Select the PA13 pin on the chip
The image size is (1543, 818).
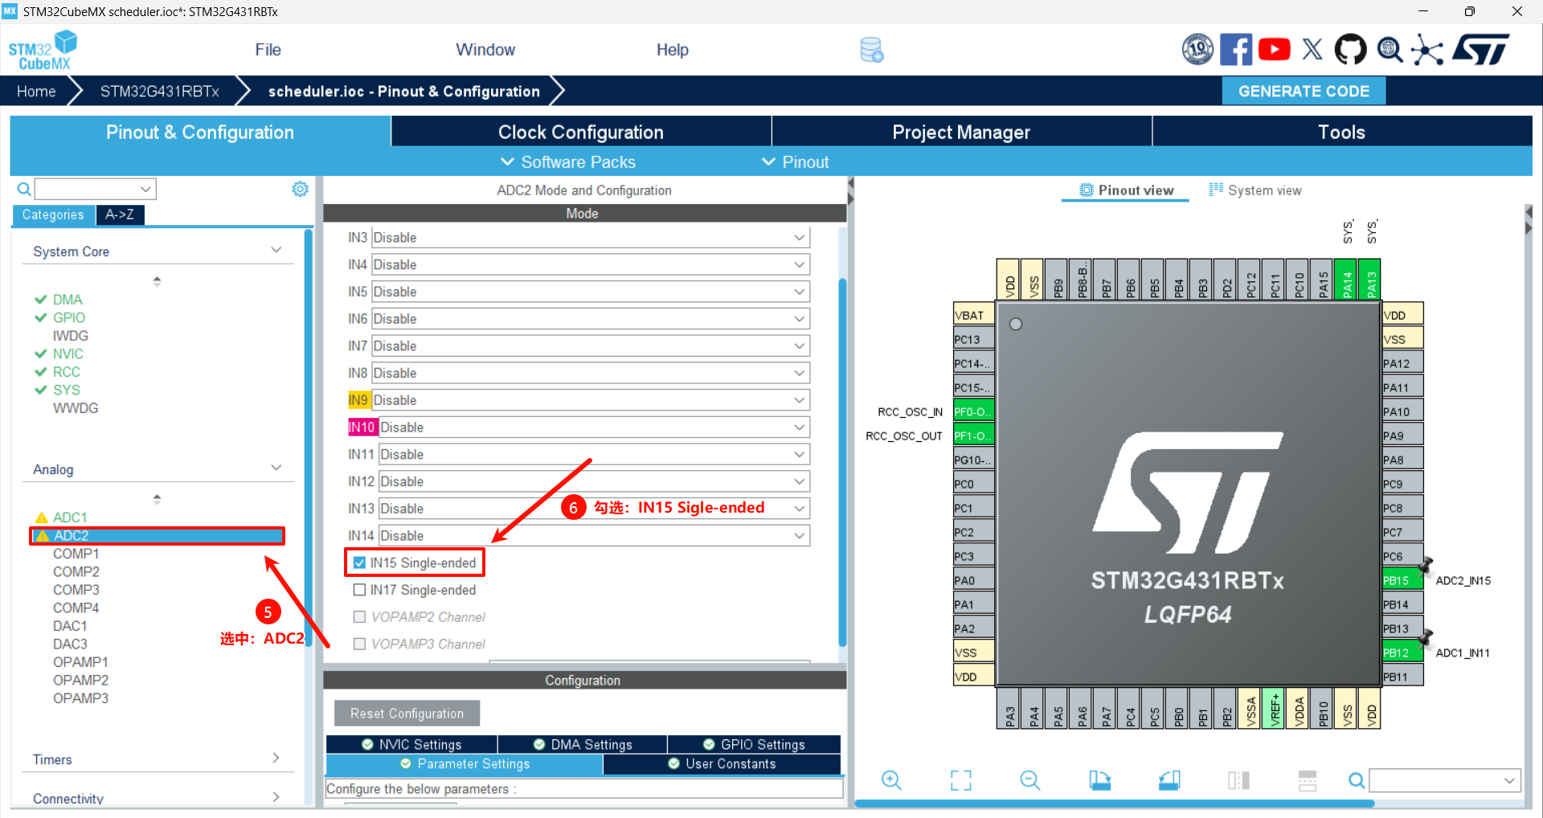tap(1370, 280)
